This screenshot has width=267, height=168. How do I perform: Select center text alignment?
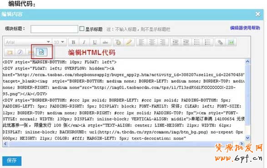(x=152, y=42)
